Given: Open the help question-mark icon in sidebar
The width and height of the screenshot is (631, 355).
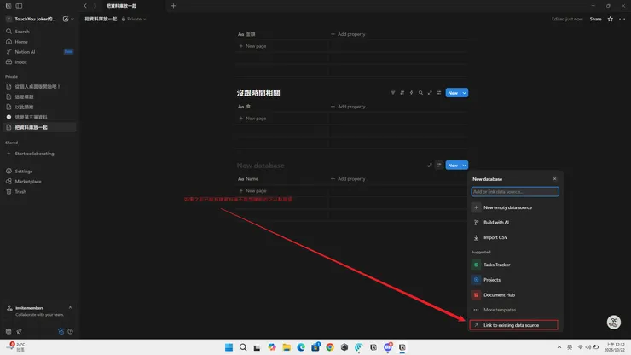Looking at the screenshot, I should (x=71, y=331).
